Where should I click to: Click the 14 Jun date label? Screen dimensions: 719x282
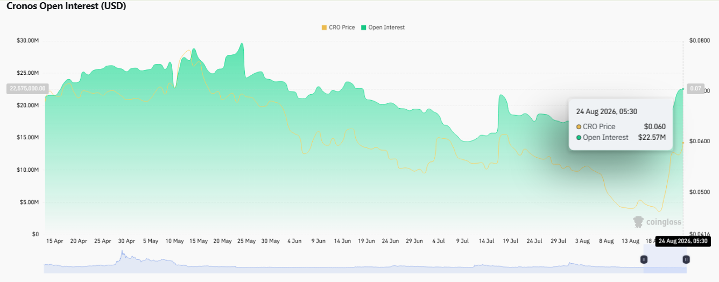click(x=342, y=241)
